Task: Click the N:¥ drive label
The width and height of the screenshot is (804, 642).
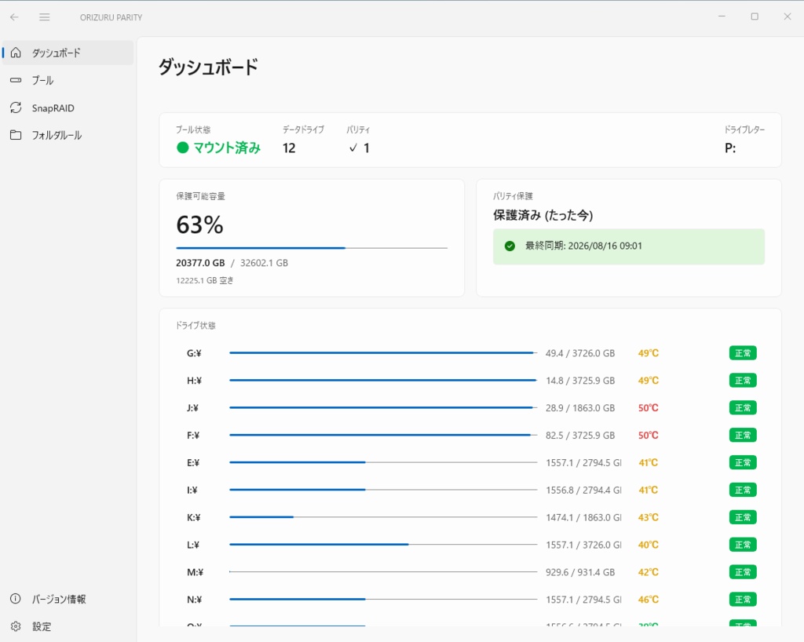Action: (195, 600)
